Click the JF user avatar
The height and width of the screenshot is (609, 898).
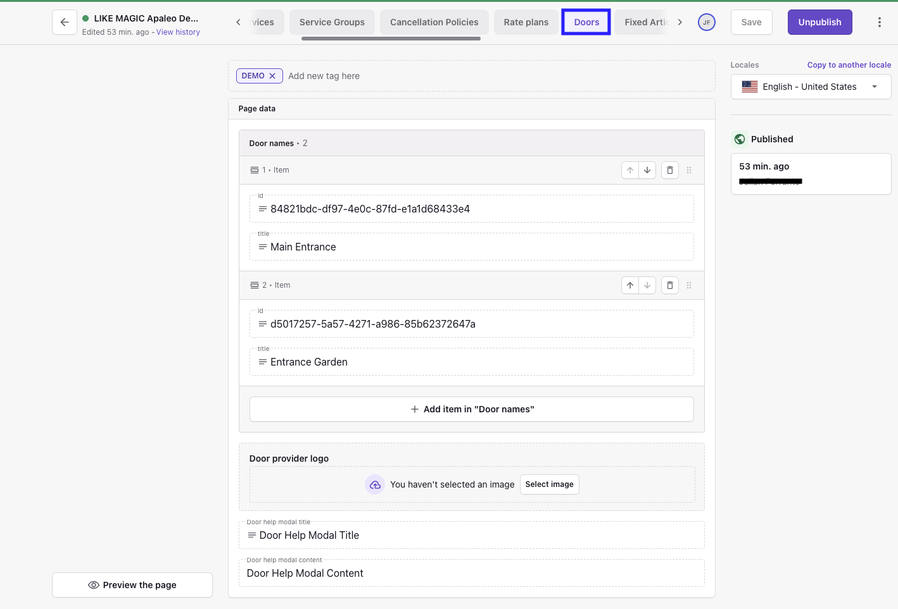tap(706, 22)
